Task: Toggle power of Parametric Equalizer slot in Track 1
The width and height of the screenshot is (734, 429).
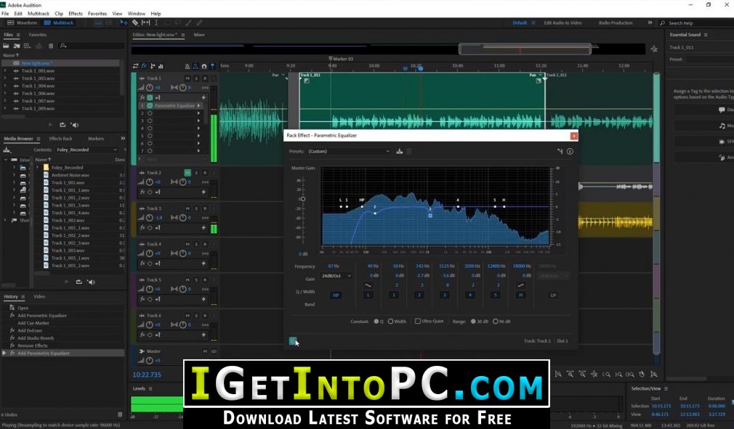Action: [x=150, y=105]
